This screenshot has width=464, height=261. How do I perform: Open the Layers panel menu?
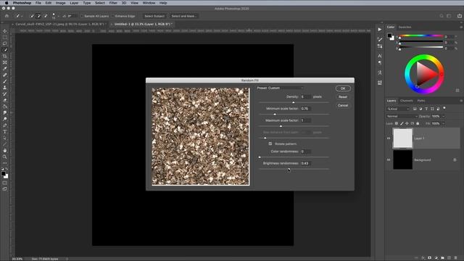(x=461, y=101)
